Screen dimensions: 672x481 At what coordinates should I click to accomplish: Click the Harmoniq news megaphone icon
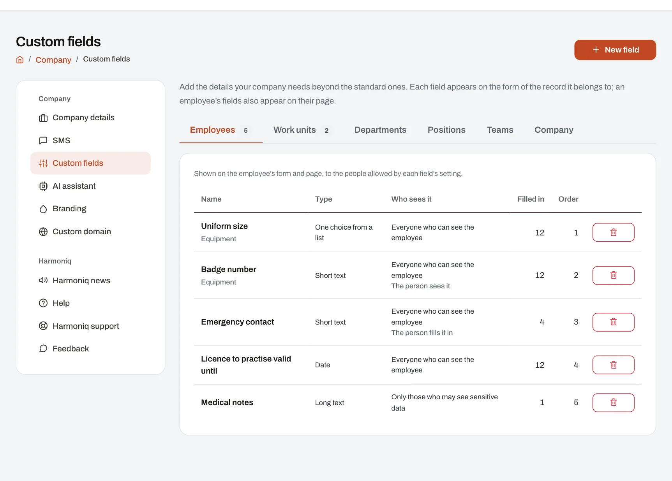[x=43, y=281]
